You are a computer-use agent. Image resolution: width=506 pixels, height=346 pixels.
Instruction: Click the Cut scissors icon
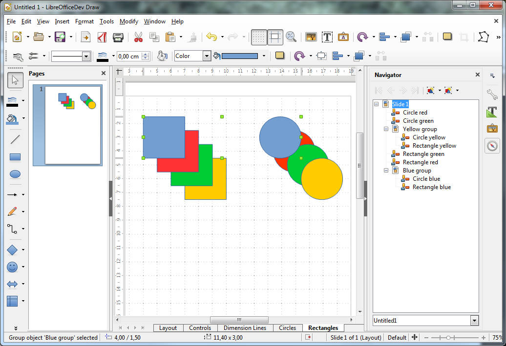(x=138, y=37)
